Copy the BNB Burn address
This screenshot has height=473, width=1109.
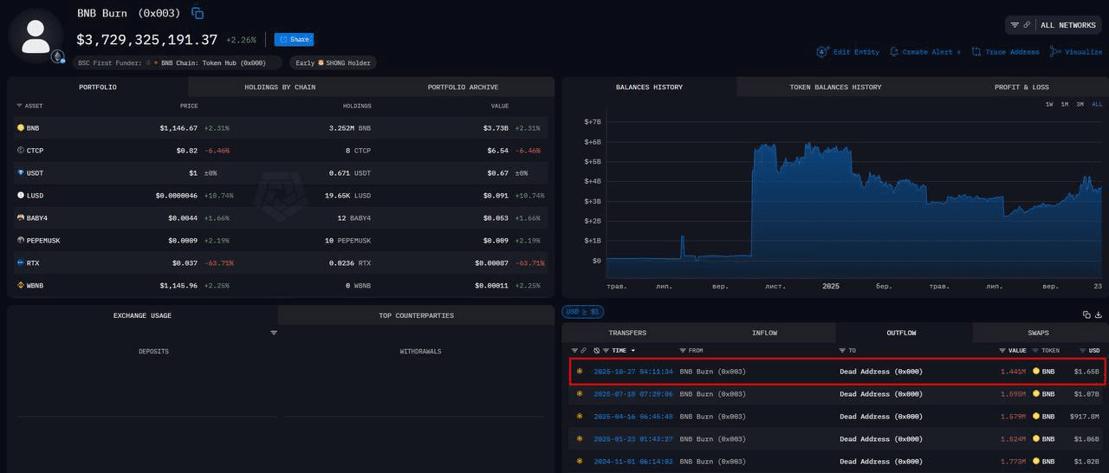198,13
